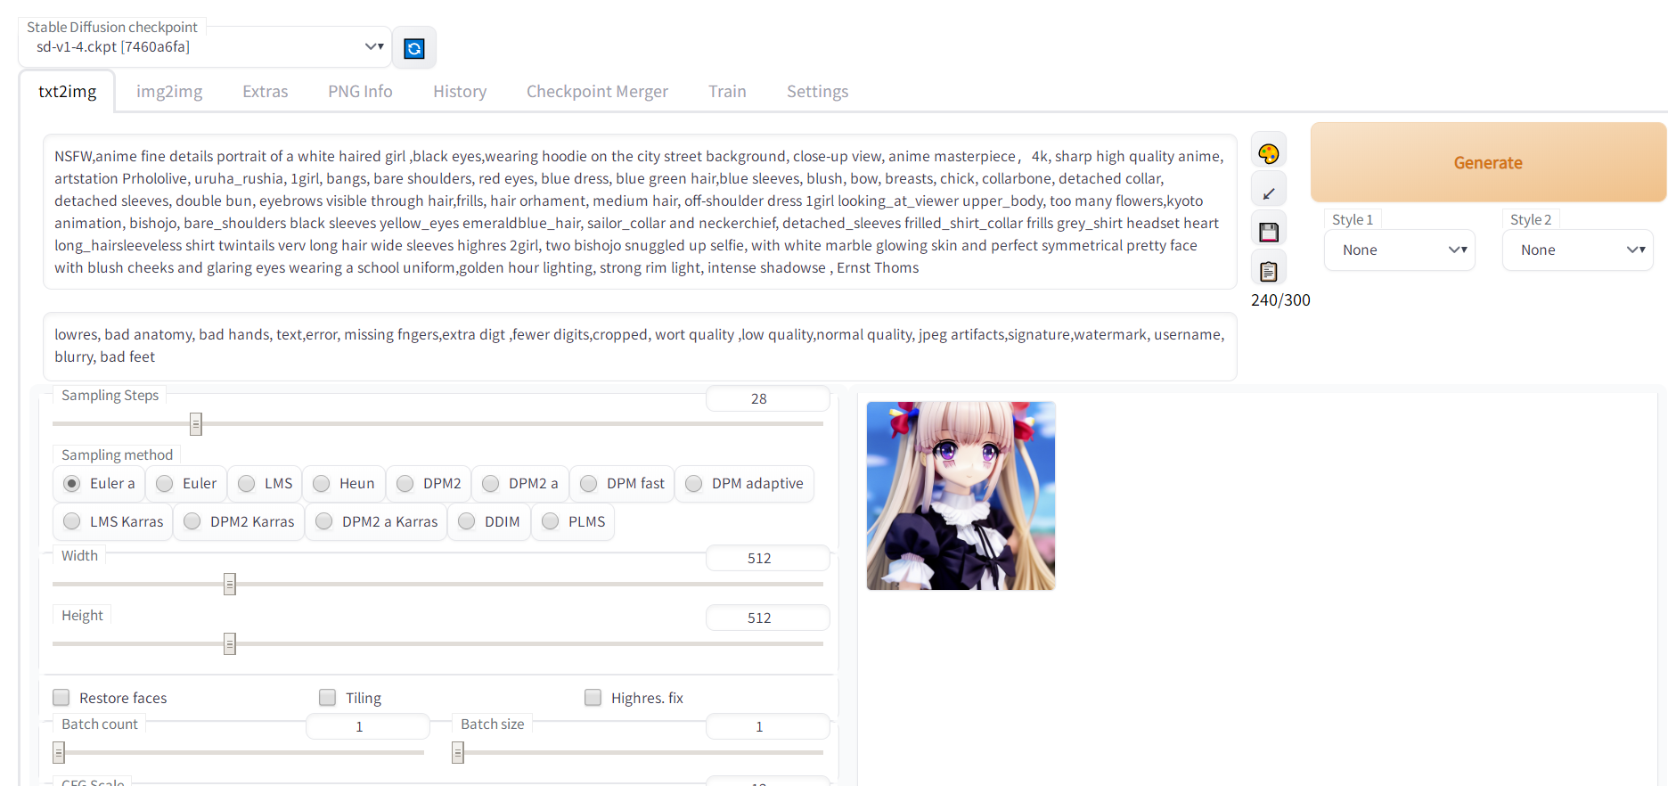This screenshot has height=786, width=1668.
Task: Open the History tab
Action: [x=460, y=91]
